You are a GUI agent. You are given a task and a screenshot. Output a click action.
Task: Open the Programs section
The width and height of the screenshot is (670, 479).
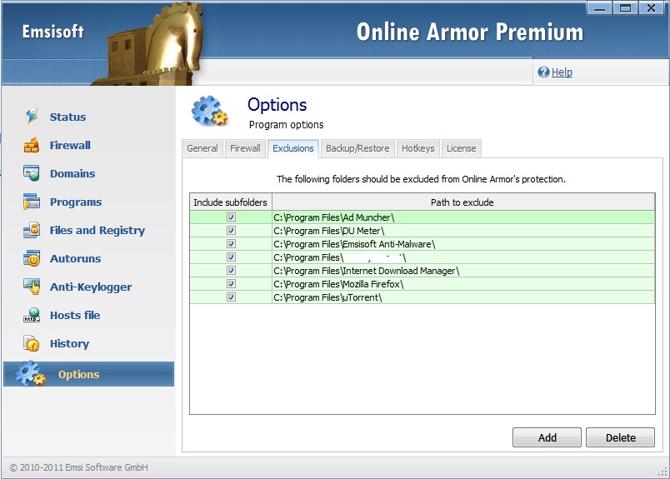(x=76, y=202)
